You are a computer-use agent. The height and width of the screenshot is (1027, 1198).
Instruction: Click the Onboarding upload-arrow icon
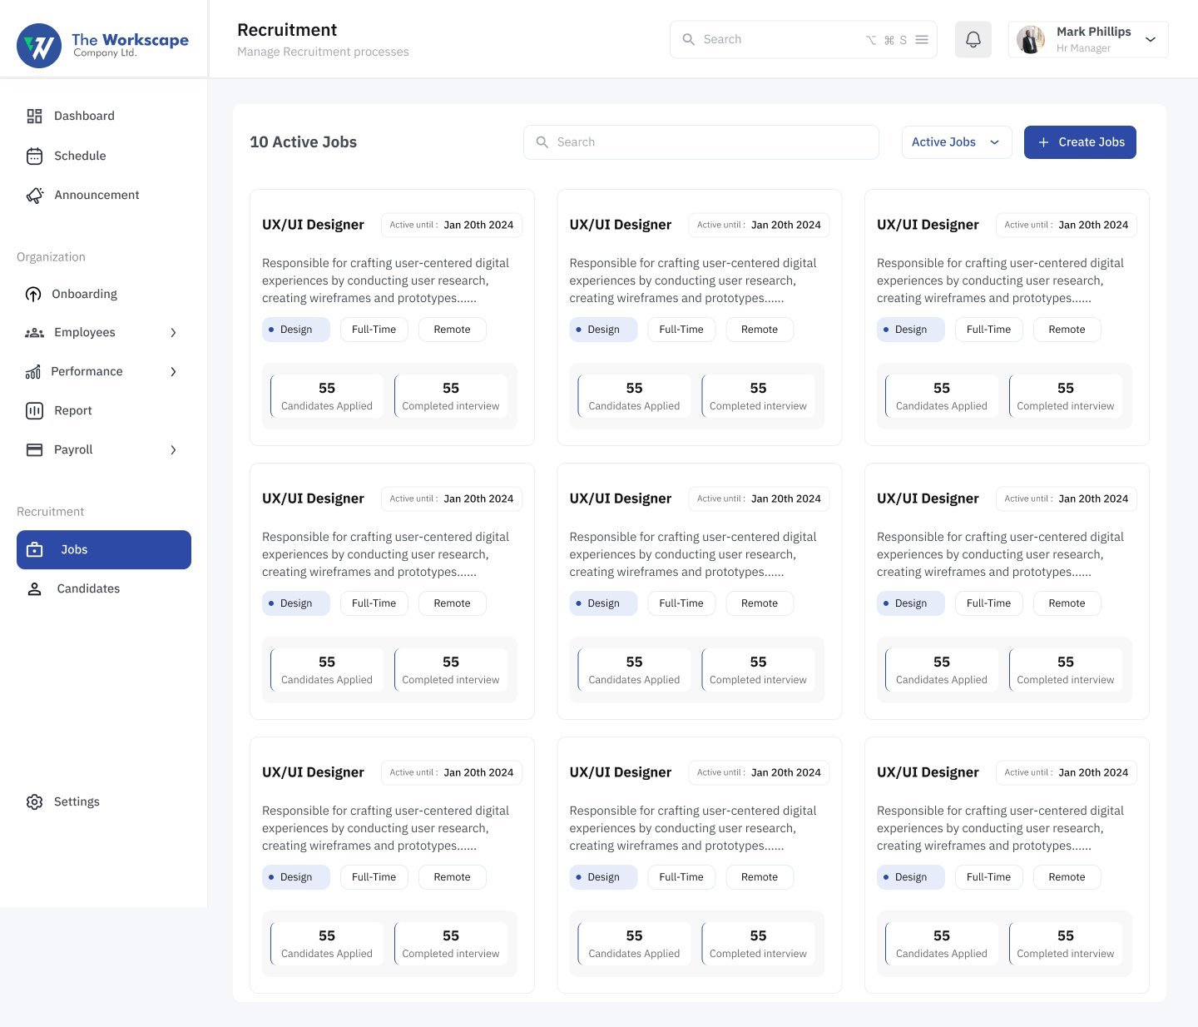33,294
